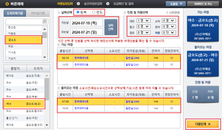Switch to 도착지역기준 tab
222x130 pixels.
(x=15, y=13)
